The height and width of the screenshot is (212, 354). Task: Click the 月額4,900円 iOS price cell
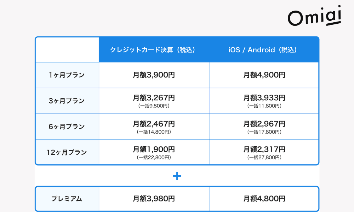point(264,75)
